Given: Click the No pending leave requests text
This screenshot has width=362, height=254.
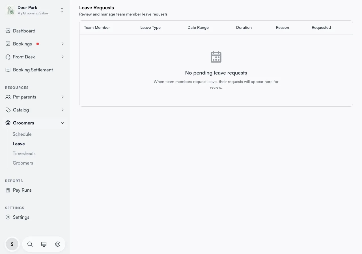Looking at the screenshot, I should 216,73.
